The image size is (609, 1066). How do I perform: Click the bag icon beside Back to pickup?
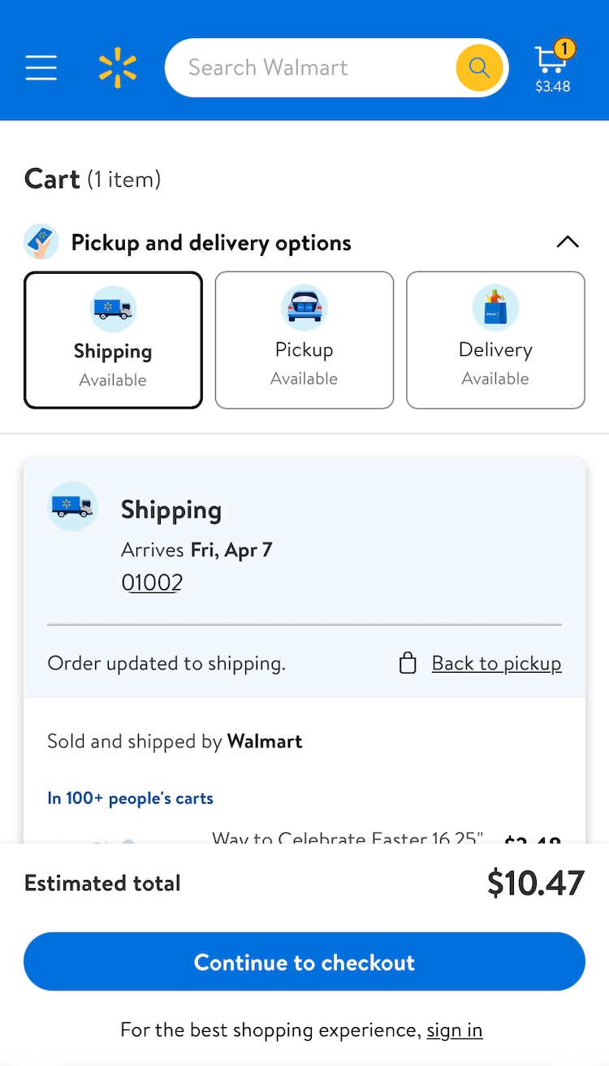[x=408, y=664]
